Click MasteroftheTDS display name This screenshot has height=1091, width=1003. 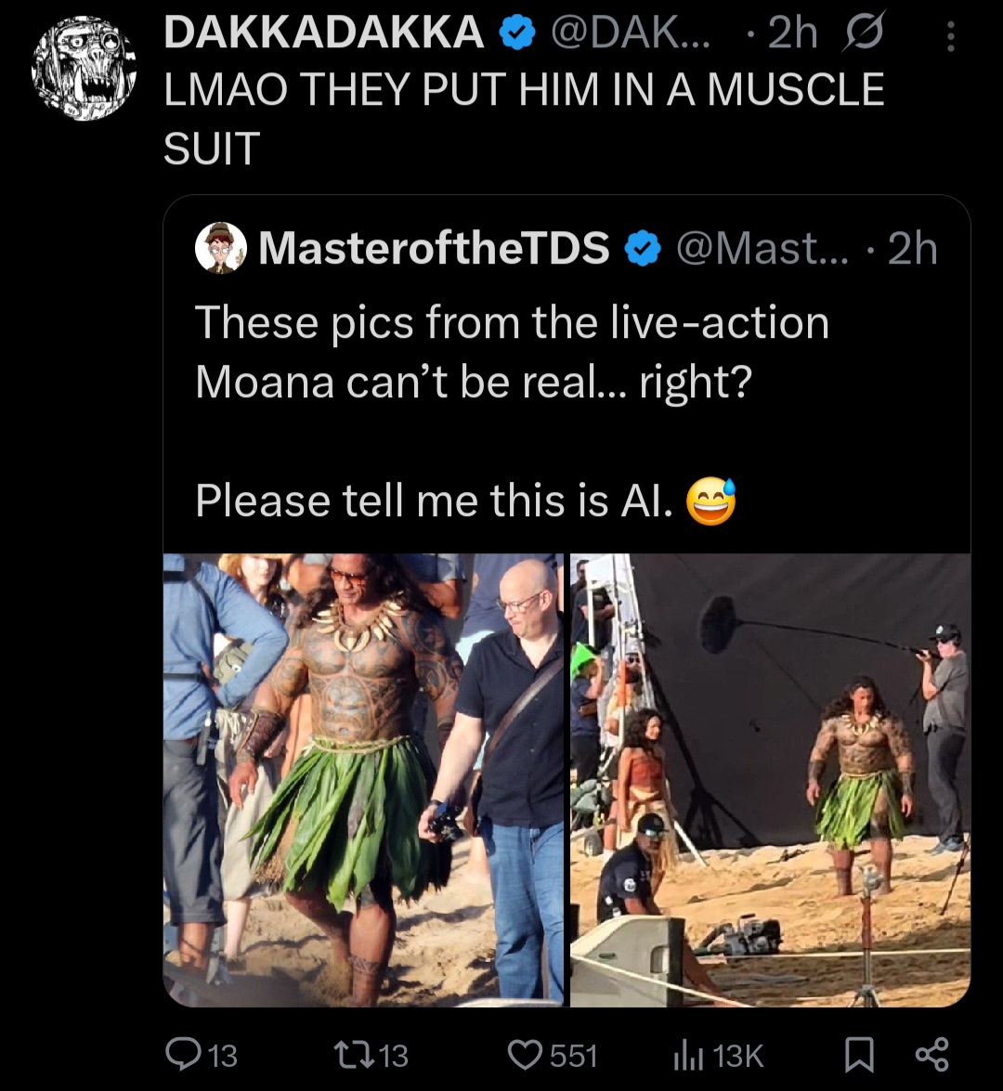[x=434, y=249]
